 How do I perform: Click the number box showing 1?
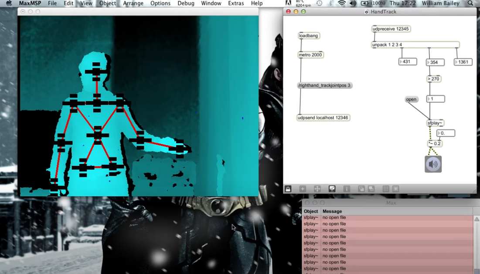[436, 99]
